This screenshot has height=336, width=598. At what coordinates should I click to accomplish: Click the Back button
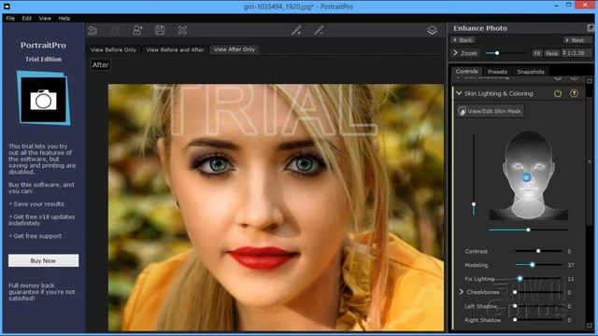463,40
